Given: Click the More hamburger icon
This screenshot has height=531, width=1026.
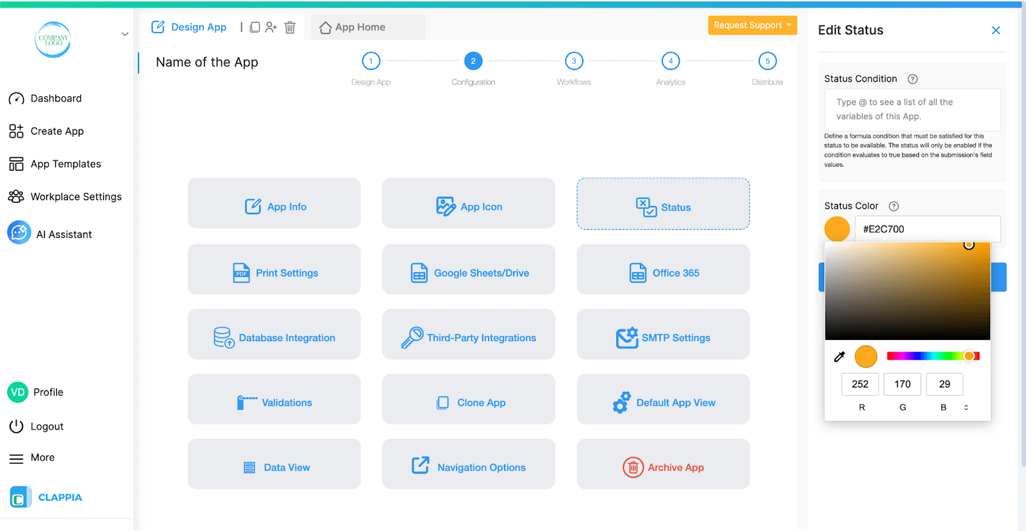Looking at the screenshot, I should 16,459.
